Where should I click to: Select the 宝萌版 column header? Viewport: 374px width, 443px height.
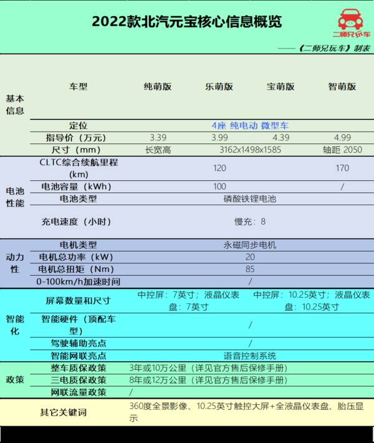pyautogui.click(x=280, y=87)
